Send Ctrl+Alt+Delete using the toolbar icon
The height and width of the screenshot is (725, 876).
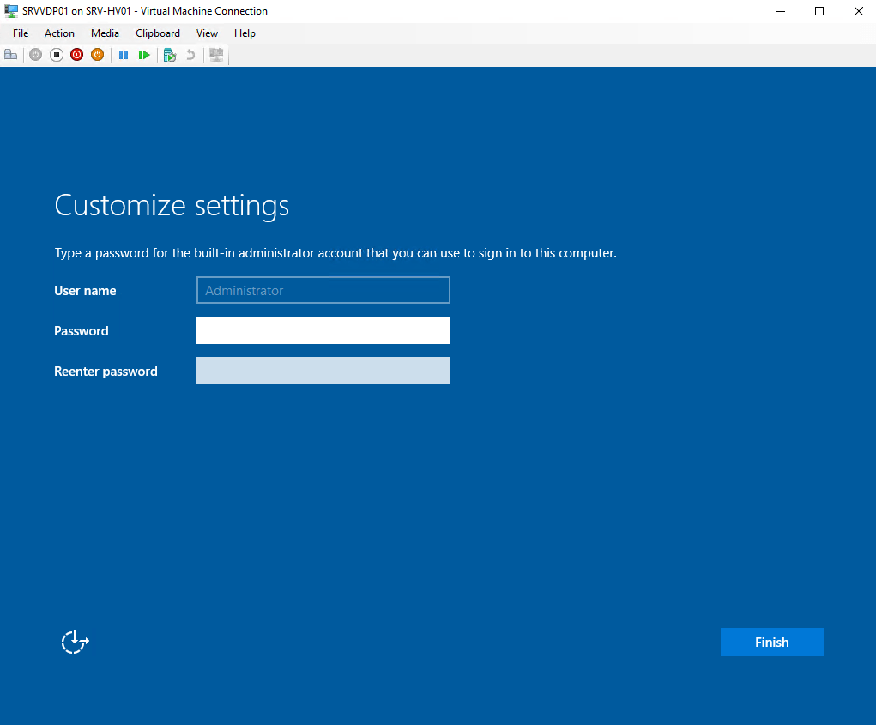[11, 55]
